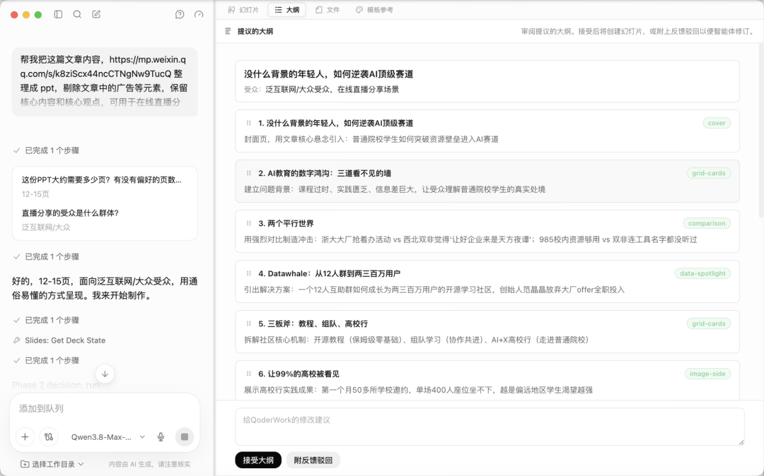764x476 pixels.
Task: Expand fourth 已完成 1 个步骤 row
Action: pyautogui.click(x=46, y=360)
